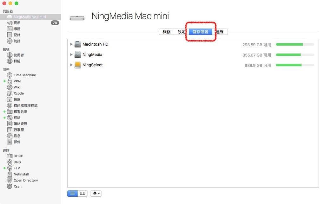
Task: Click the Macintosh HD drive icon
Action: (x=77, y=44)
